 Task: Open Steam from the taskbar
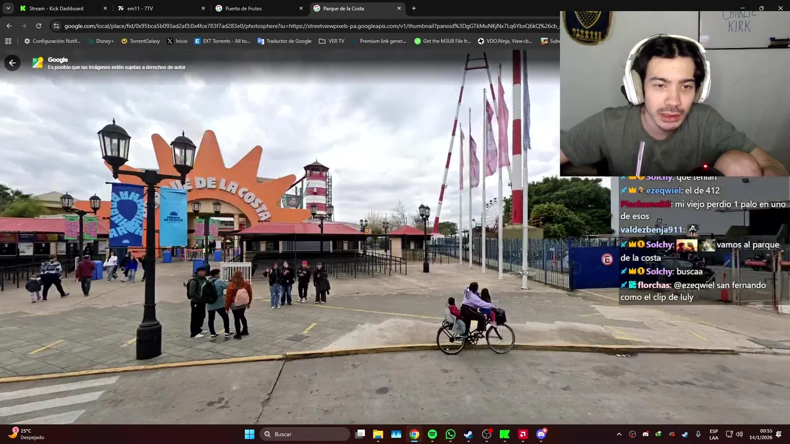tap(468, 434)
